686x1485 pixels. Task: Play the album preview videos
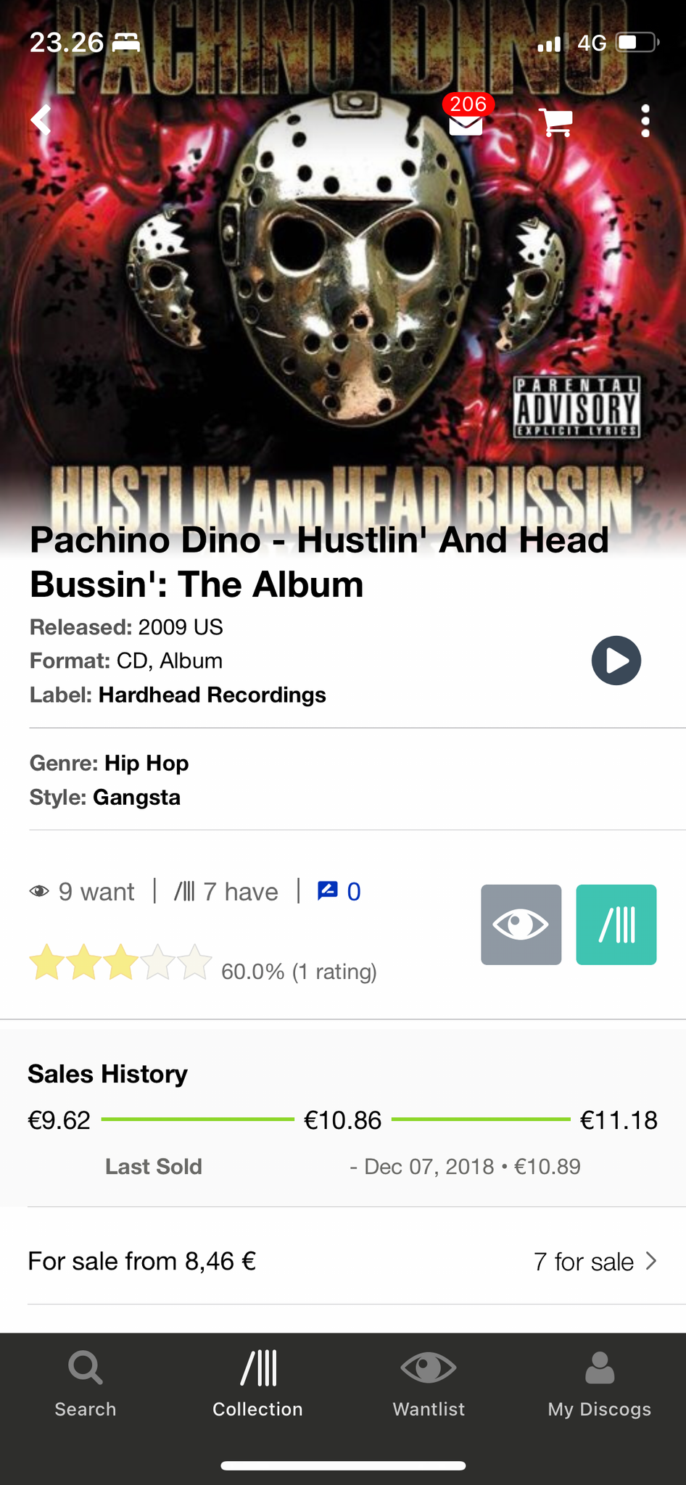pyautogui.click(x=616, y=661)
